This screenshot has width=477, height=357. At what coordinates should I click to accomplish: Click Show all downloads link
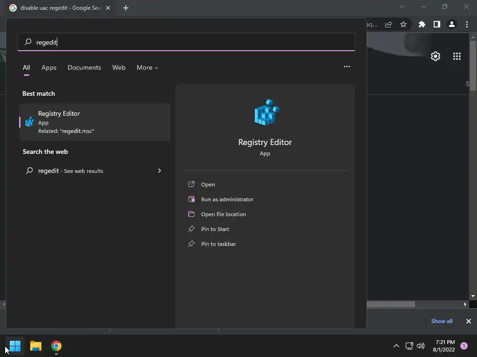tap(442, 321)
